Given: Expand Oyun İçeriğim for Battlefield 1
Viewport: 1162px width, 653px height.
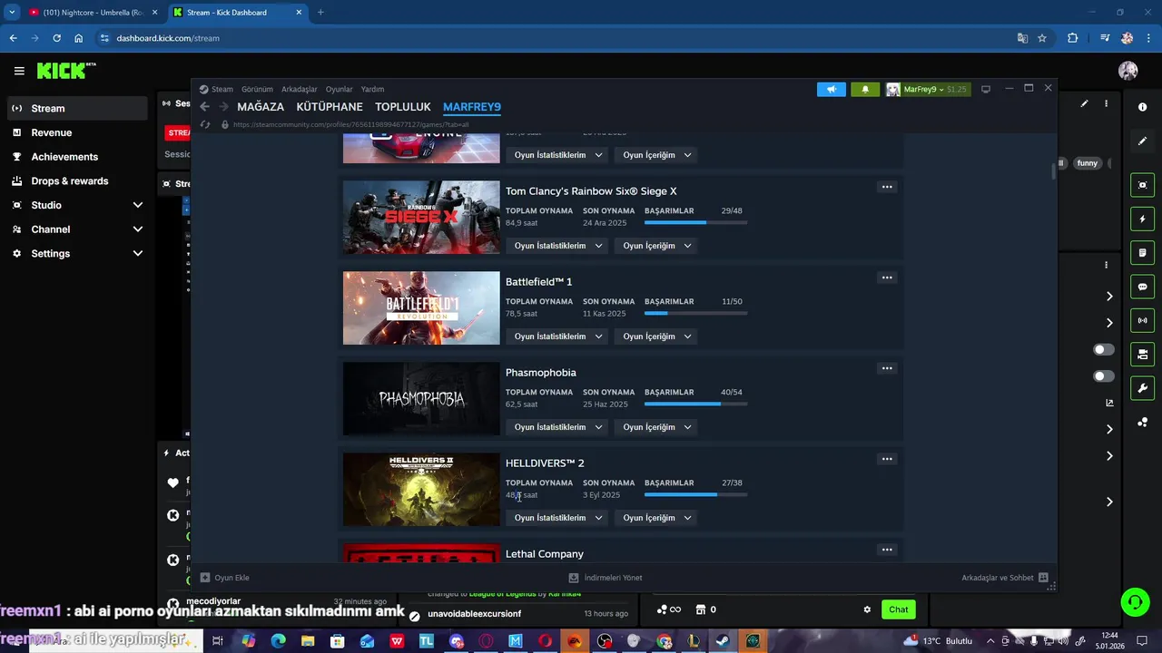Looking at the screenshot, I should pos(656,336).
